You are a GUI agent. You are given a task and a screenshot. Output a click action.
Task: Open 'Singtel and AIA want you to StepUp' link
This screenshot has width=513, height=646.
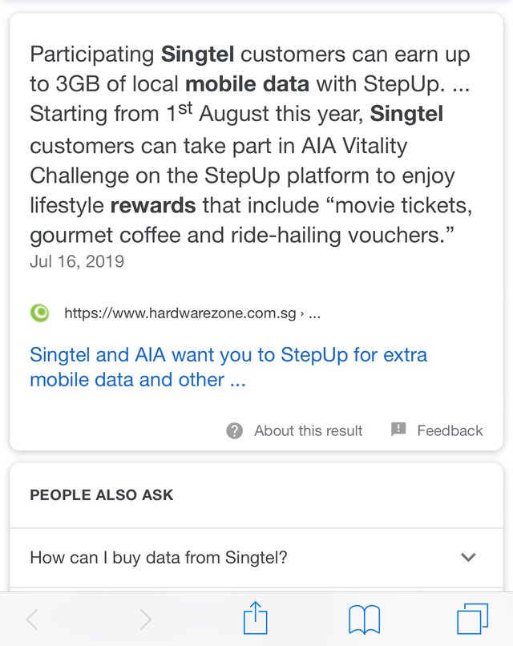pos(228,367)
